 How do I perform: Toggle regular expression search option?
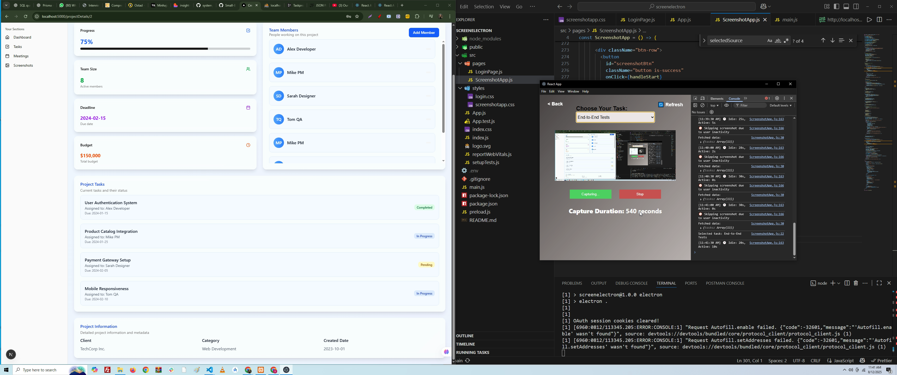pyautogui.click(x=787, y=41)
